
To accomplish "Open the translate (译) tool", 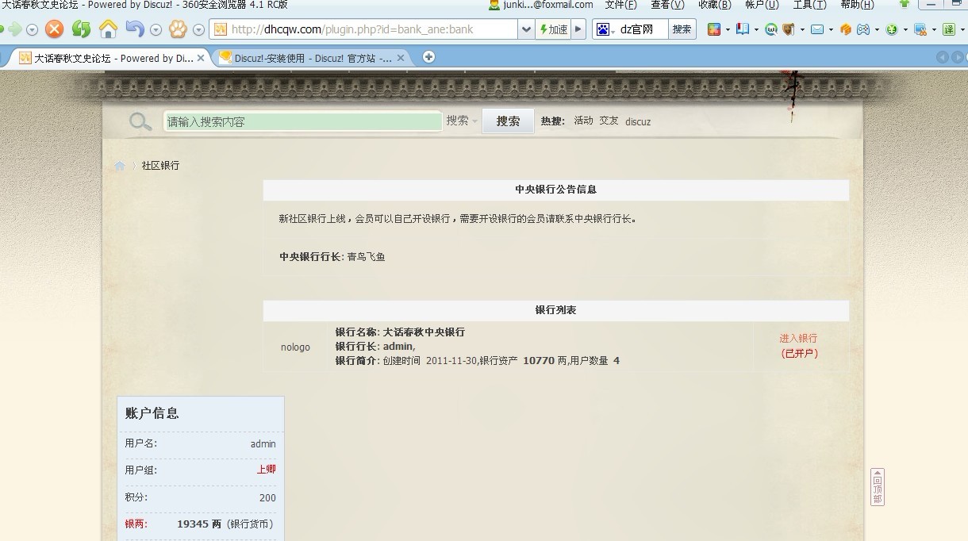I will (949, 29).
